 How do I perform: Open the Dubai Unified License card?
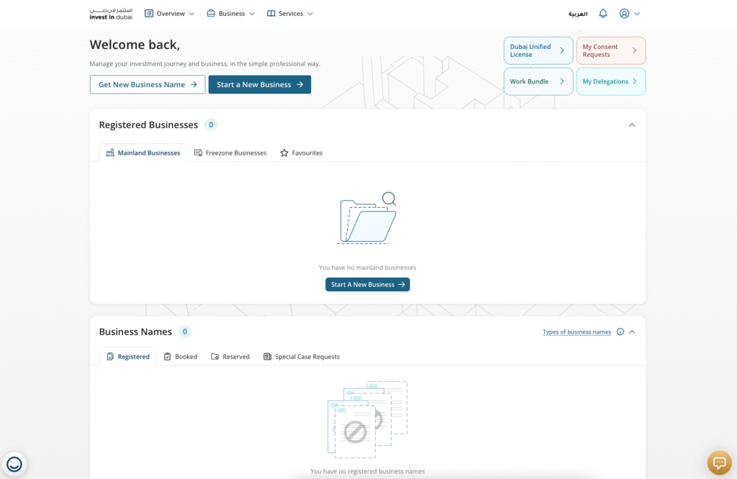pos(538,50)
